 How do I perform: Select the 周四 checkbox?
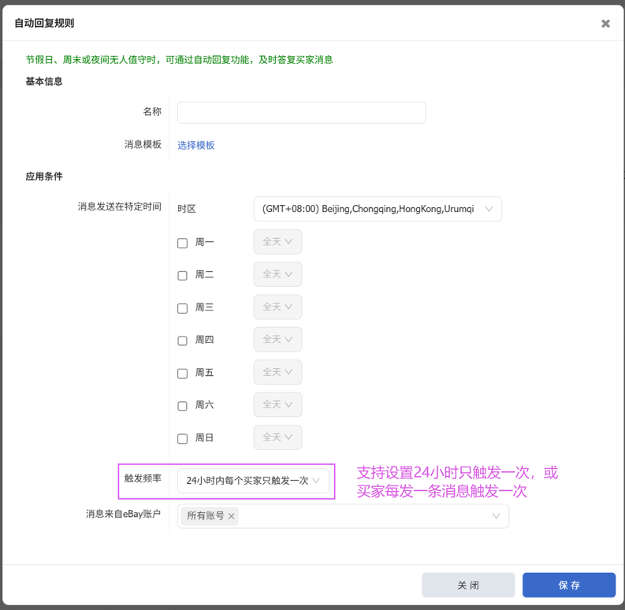182,340
